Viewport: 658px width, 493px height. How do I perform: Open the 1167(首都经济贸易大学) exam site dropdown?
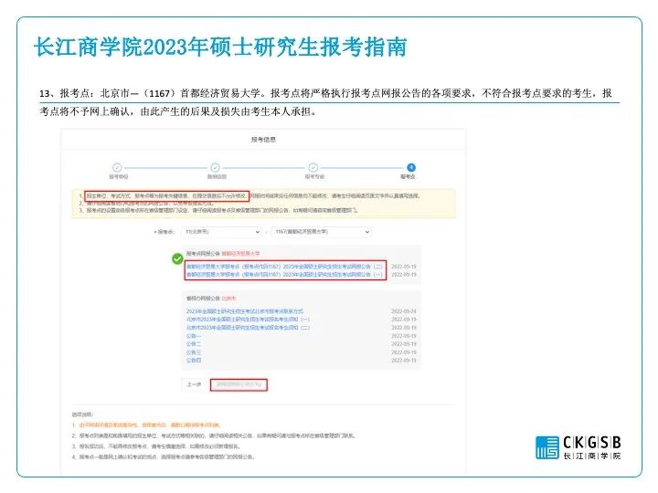tap(322, 231)
